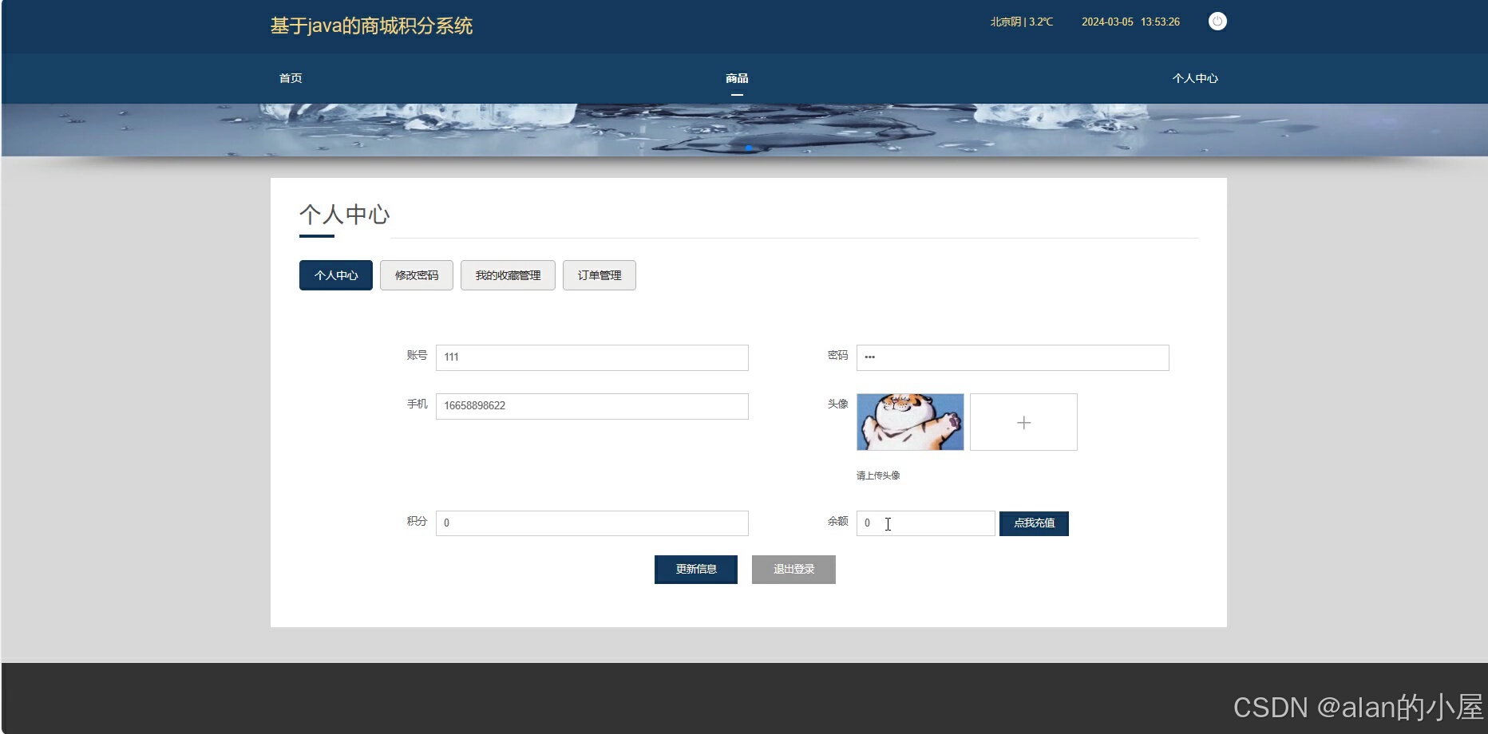Click the 个人中心 page heading

[x=344, y=214]
